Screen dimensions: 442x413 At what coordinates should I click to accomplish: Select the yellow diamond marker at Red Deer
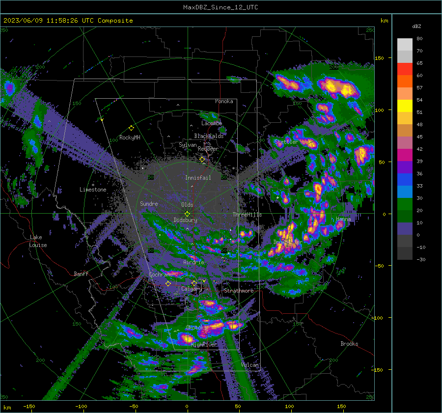tap(202, 160)
